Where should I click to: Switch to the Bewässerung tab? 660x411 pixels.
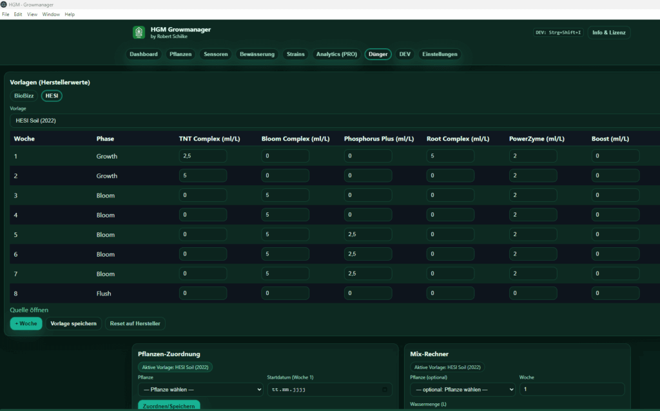pos(257,54)
